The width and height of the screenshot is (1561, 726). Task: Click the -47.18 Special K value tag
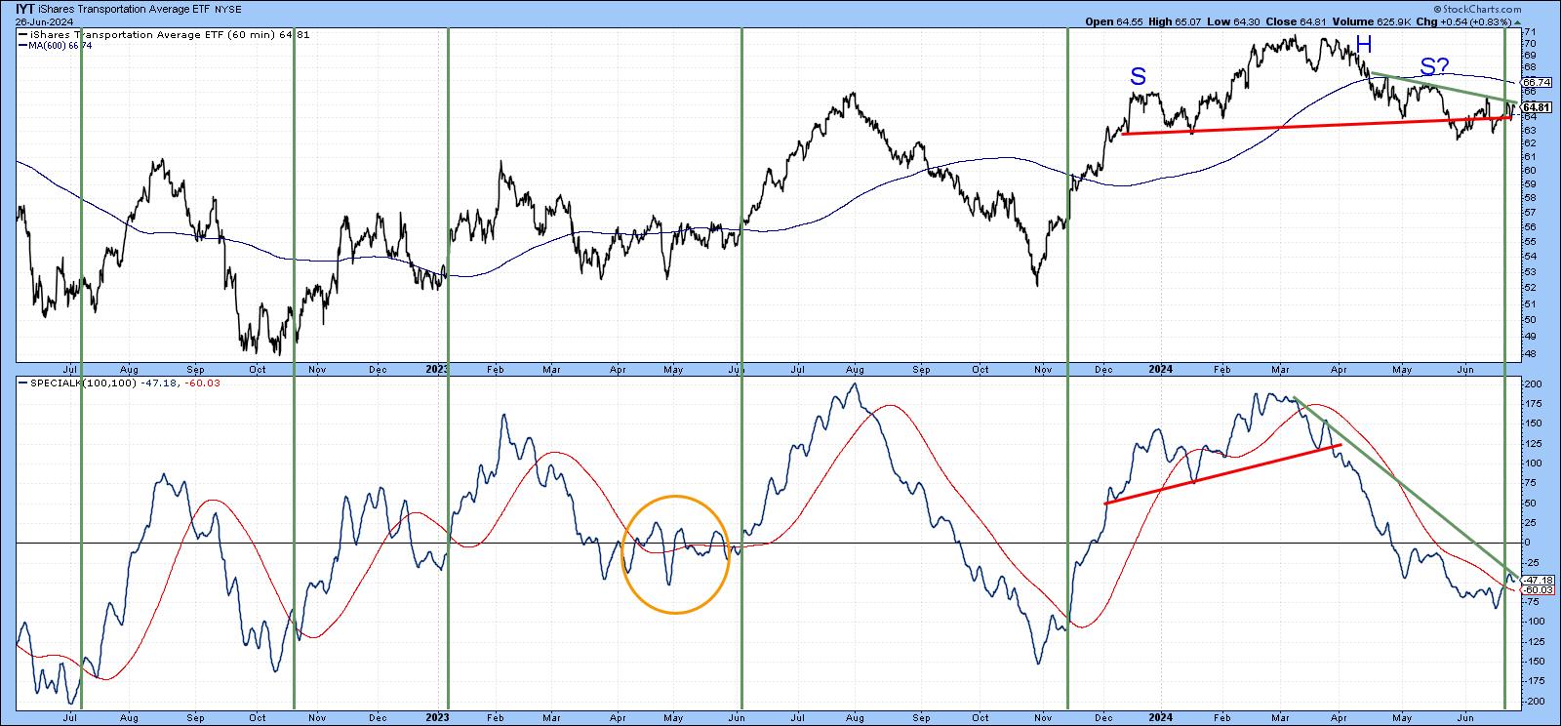pos(1536,580)
